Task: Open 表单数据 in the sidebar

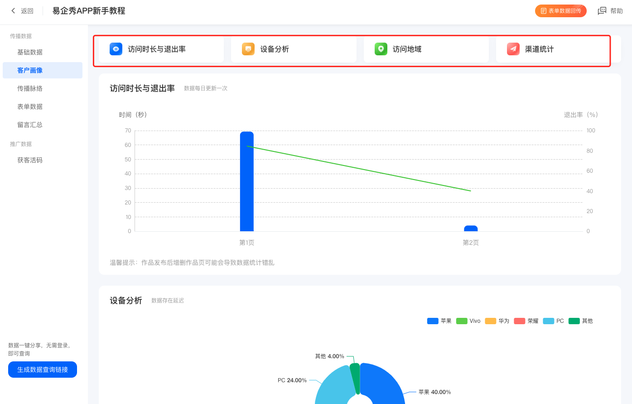Action: [43, 107]
